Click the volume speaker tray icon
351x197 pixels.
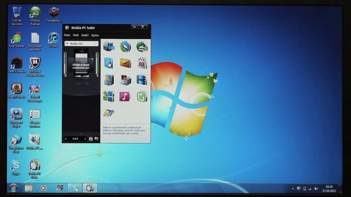pyautogui.click(x=316, y=189)
